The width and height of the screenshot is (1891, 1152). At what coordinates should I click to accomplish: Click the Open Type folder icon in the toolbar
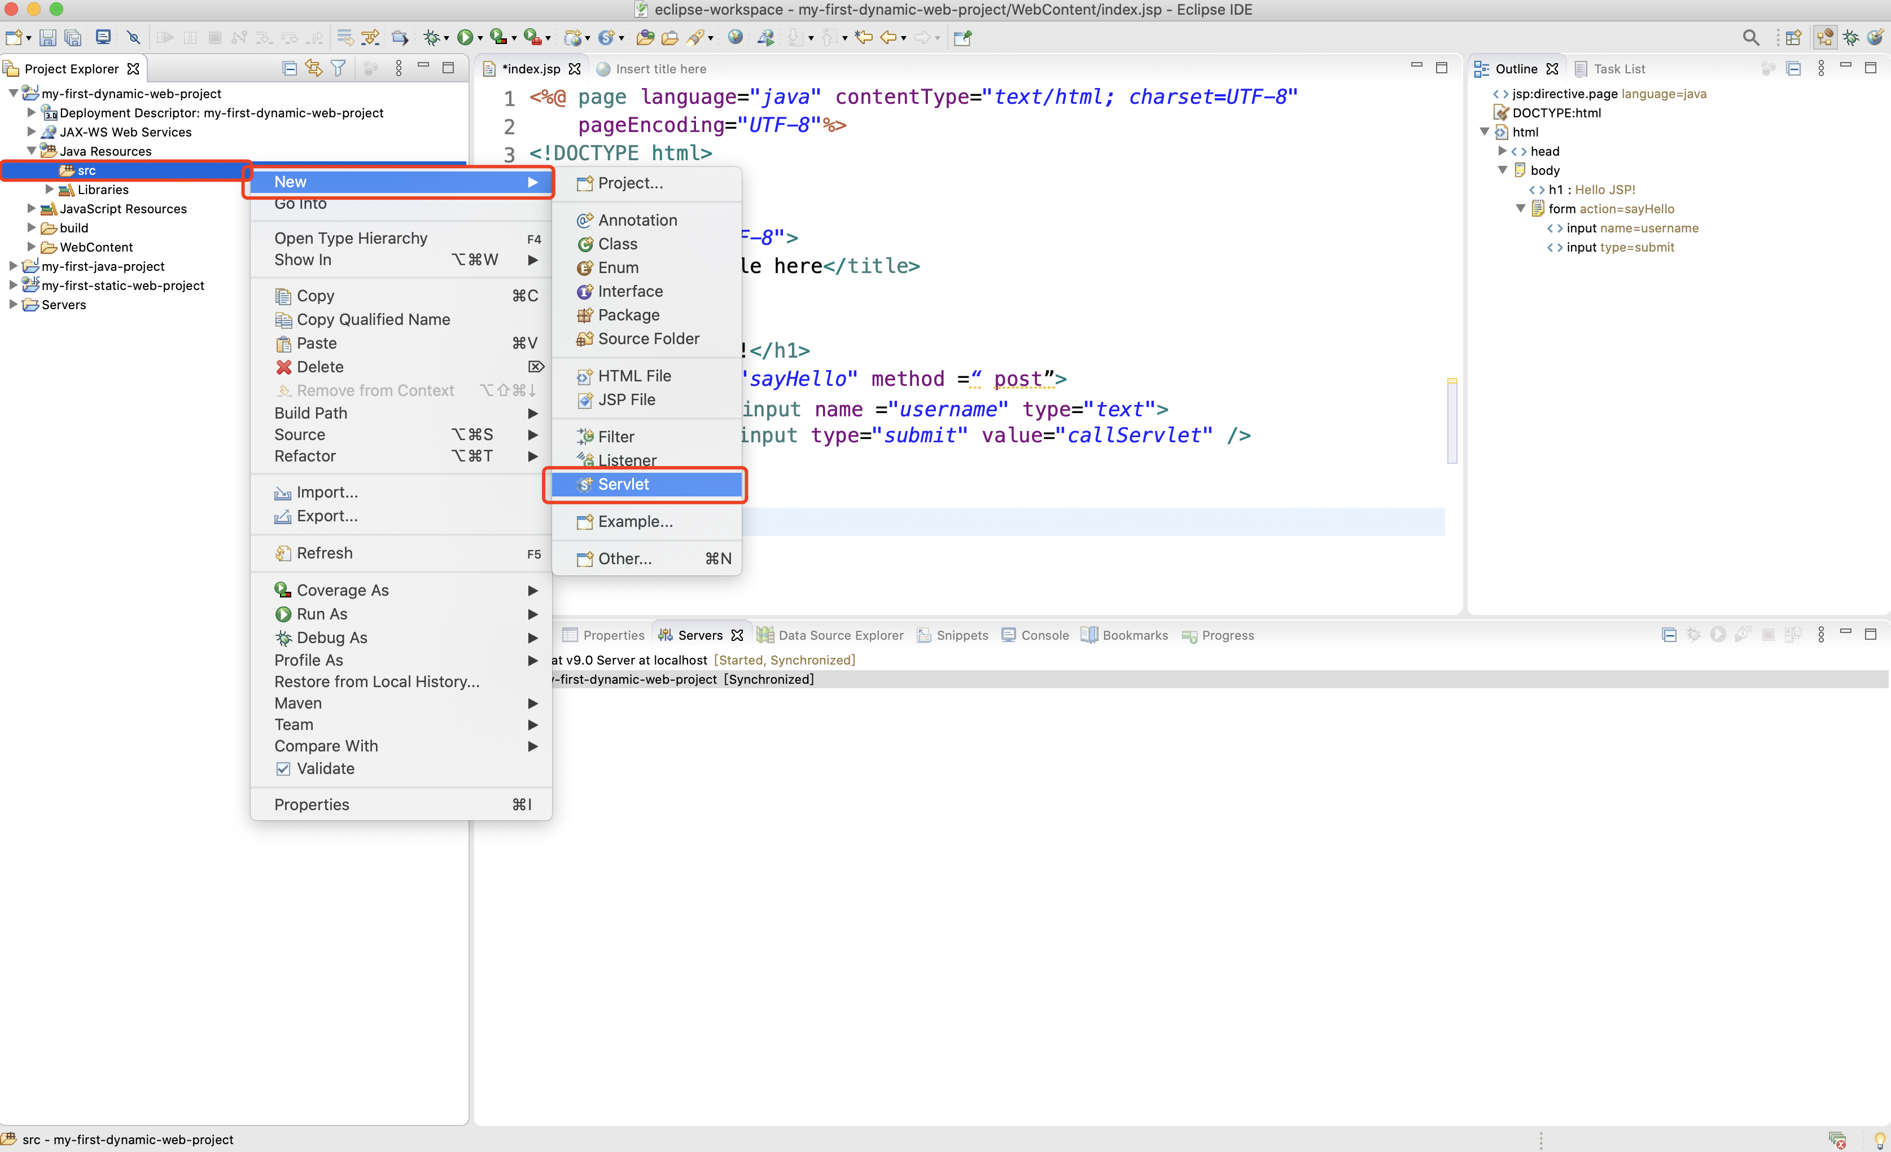645,37
